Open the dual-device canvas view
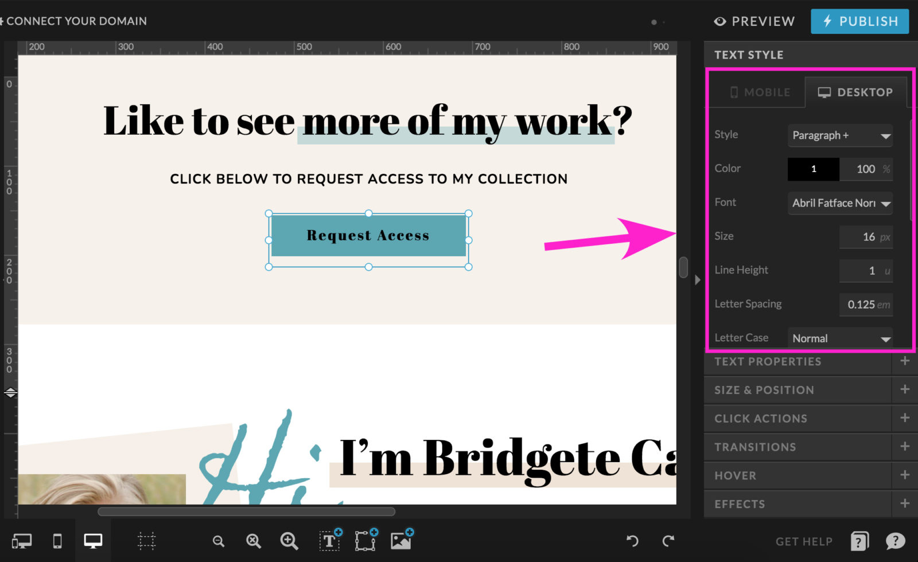918x562 pixels. point(21,541)
